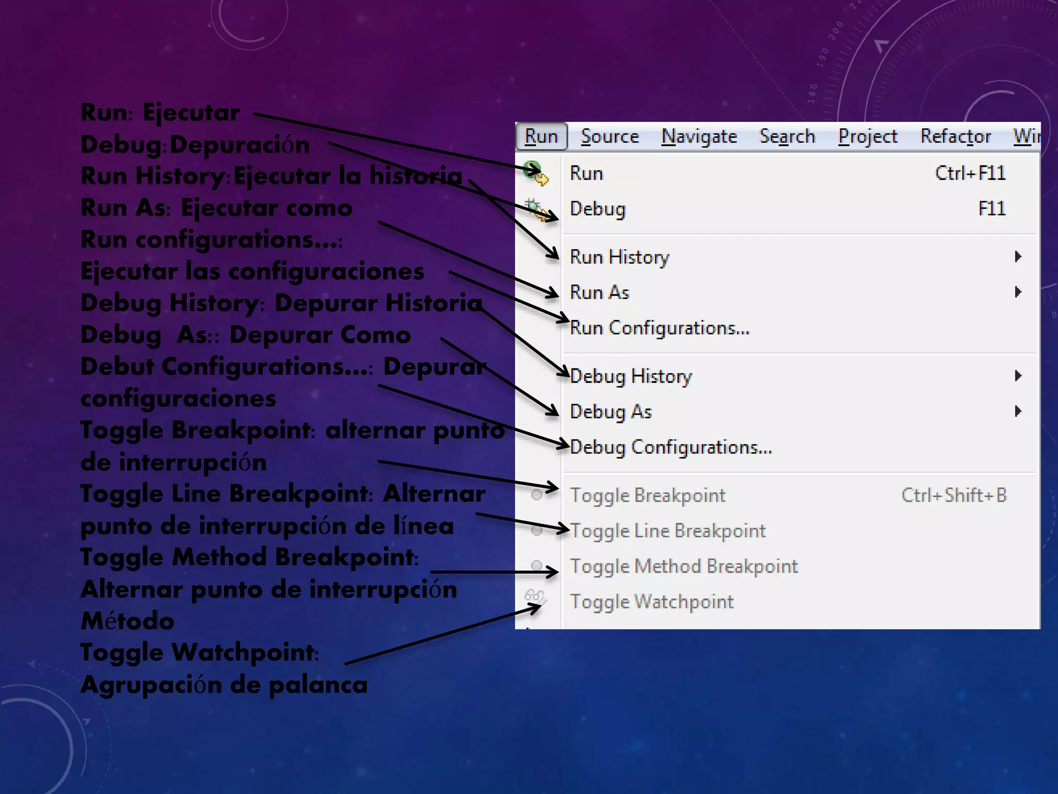Screen dimensions: 1058x794
Task: Click the Toggle Method Breakpoint circle icon
Action: 537,566
